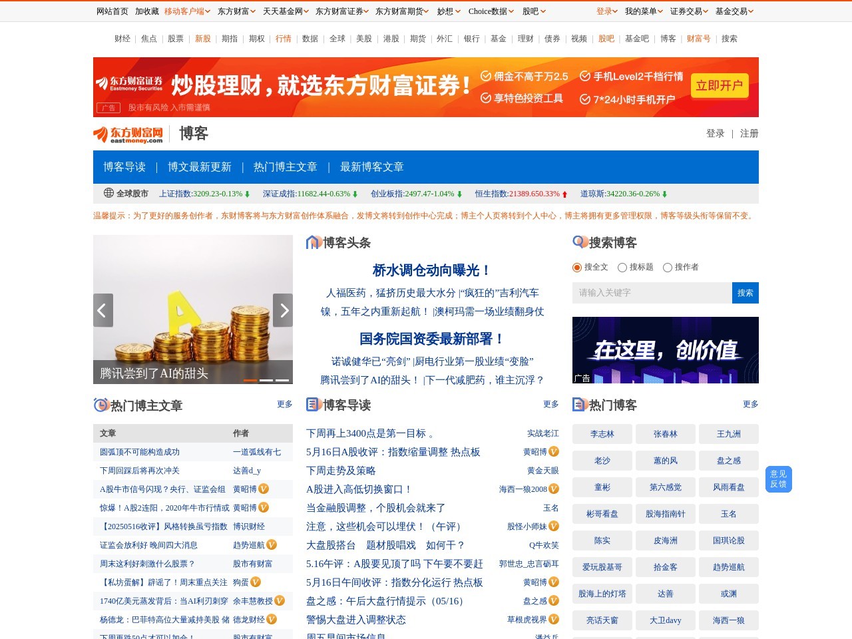This screenshot has width=852, height=639.
Task: Select the first orange carousel indicator
Action: [x=250, y=380]
